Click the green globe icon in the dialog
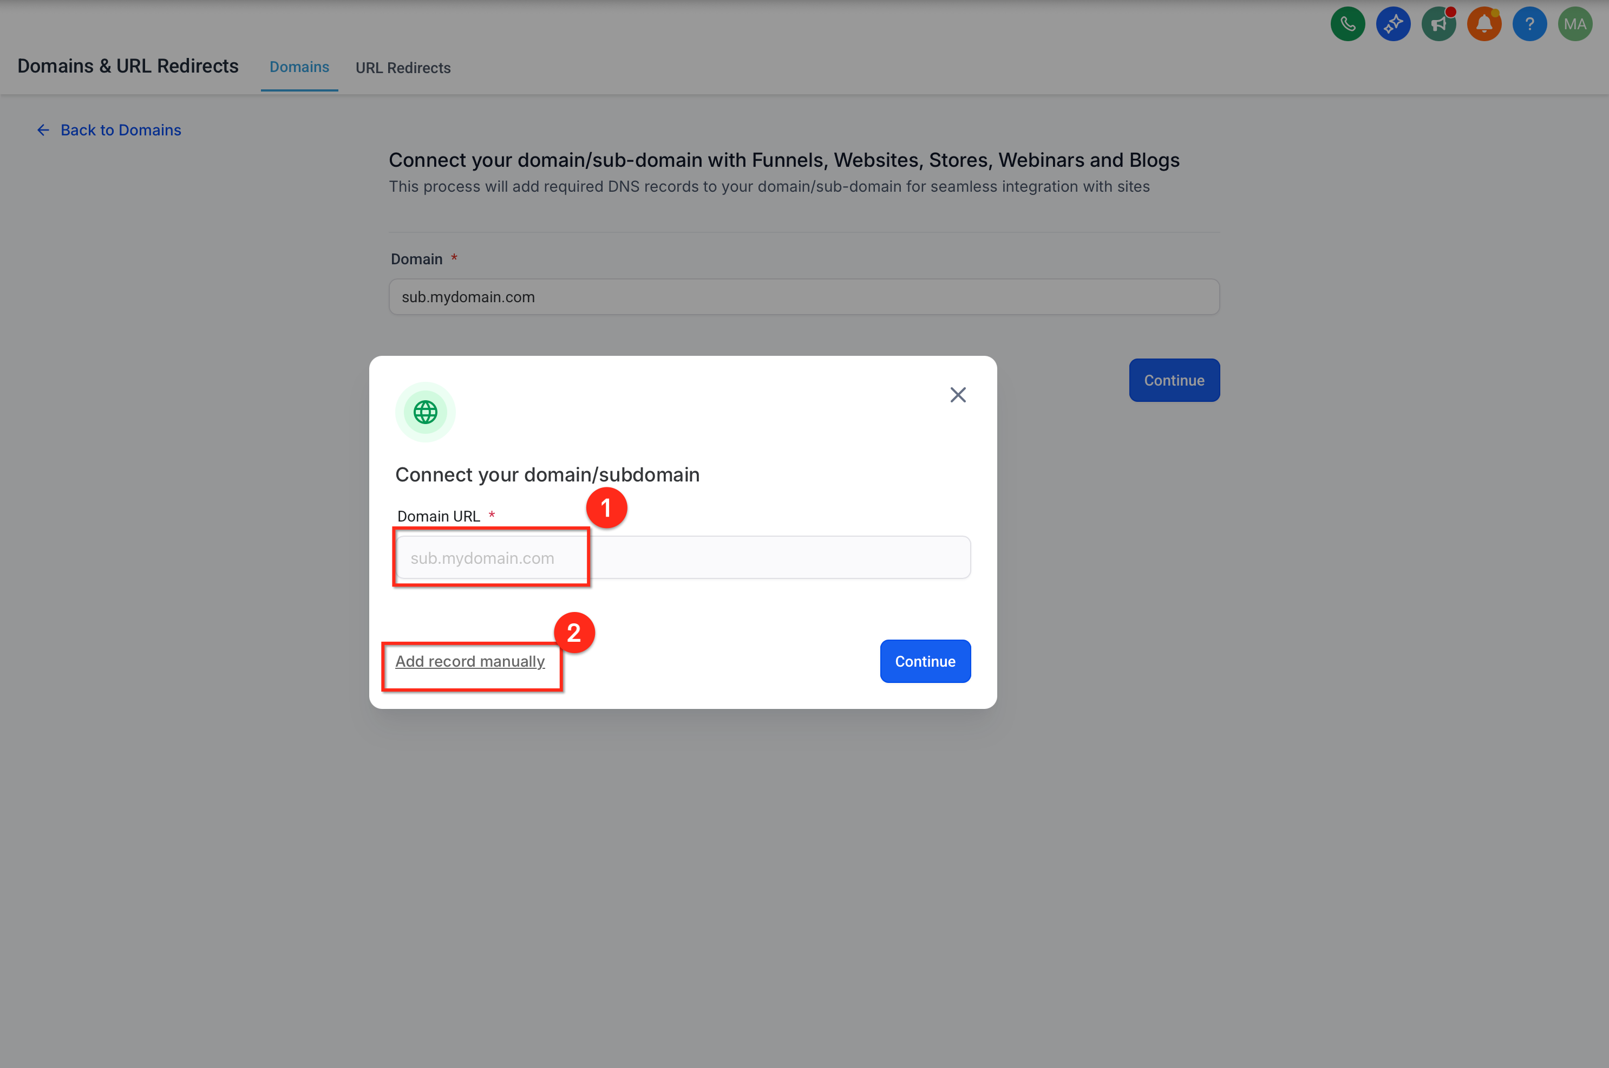Viewport: 1609px width, 1068px height. (425, 412)
